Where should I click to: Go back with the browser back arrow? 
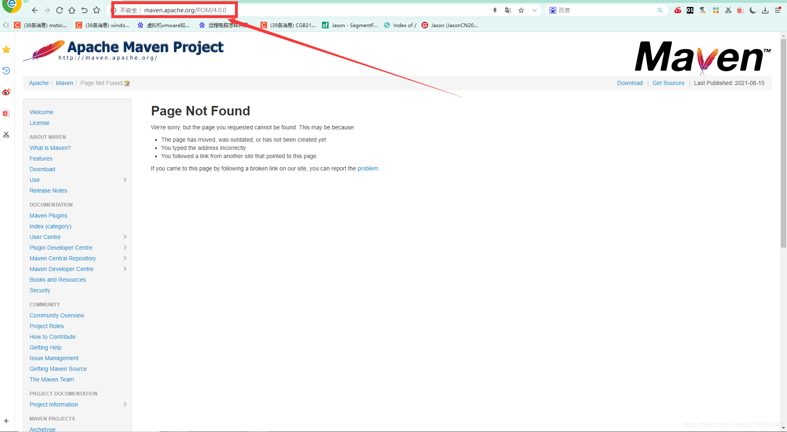(35, 10)
